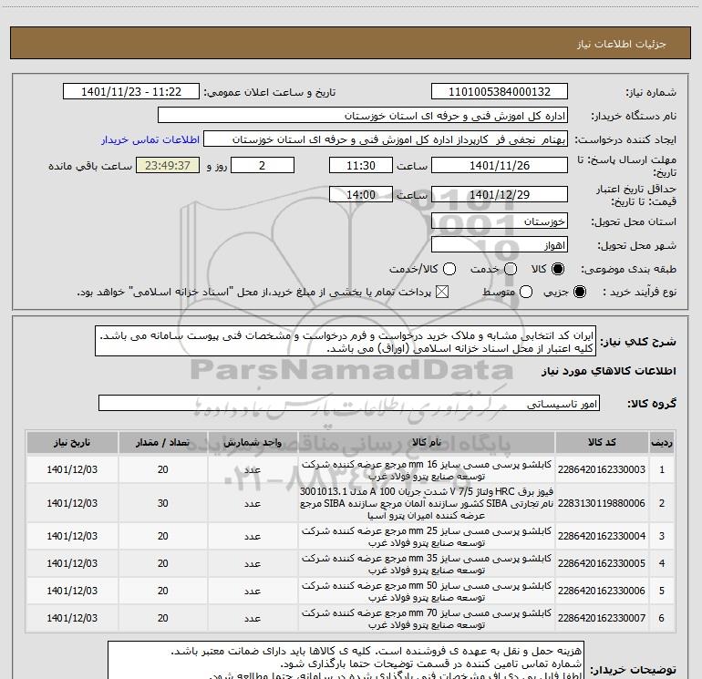Click the cable lug size 25 item name
This screenshot has width=702, height=679.
[x=427, y=536]
